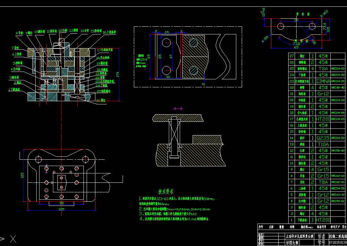Screen dimensions: 347x246
Task: Select the 69 dimension in strip layout
Action: coord(149,57)
